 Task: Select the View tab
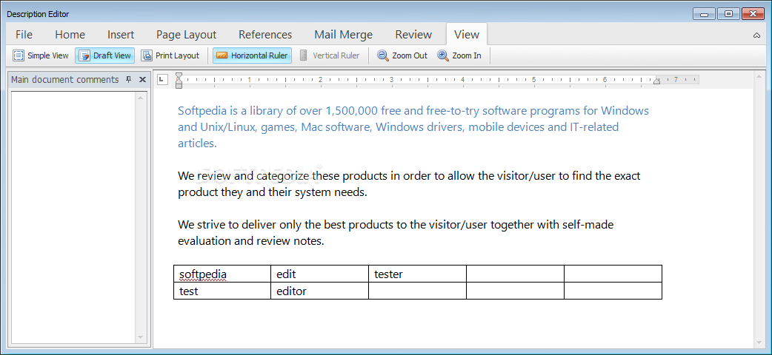point(467,35)
